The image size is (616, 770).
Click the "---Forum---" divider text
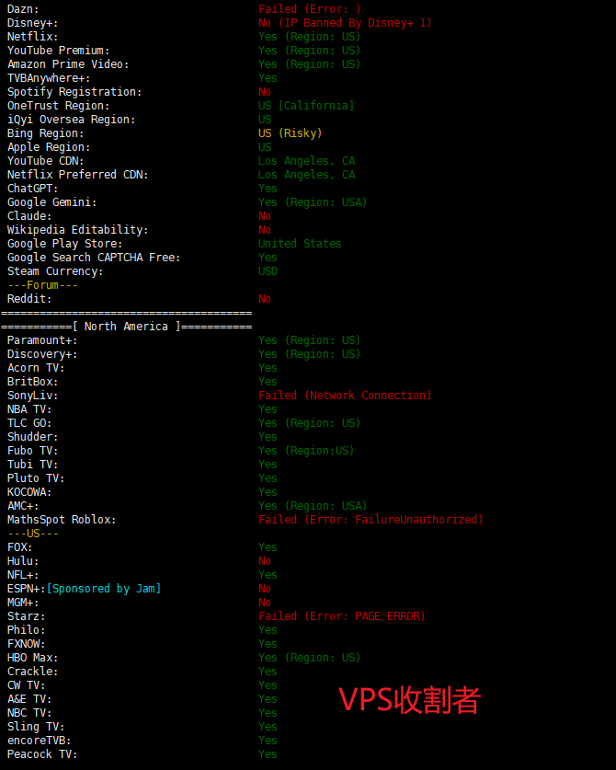click(x=42, y=285)
